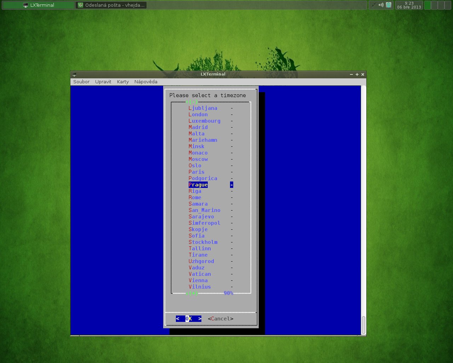Minimize the LXTerminal window

pos(351,74)
